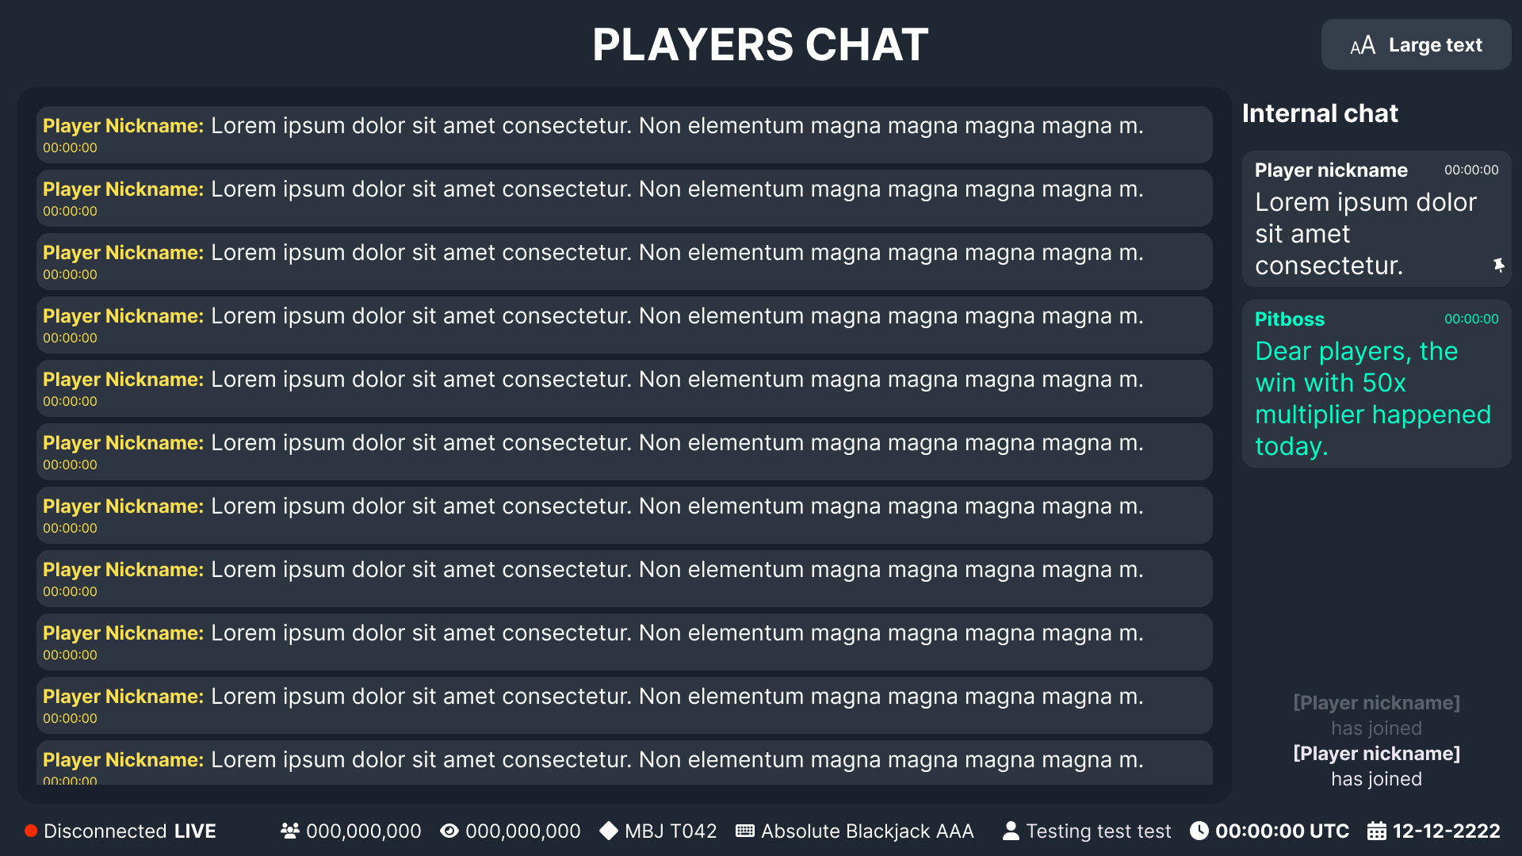Click the red Disconnected status indicator dot
This screenshot has height=856, width=1522.
(30, 830)
